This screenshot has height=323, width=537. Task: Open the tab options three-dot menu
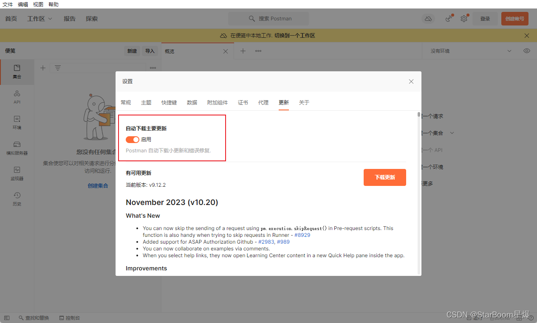click(x=258, y=51)
